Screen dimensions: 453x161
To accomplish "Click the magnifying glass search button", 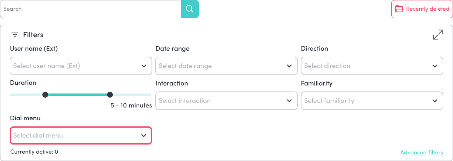I will pyautogui.click(x=190, y=9).
